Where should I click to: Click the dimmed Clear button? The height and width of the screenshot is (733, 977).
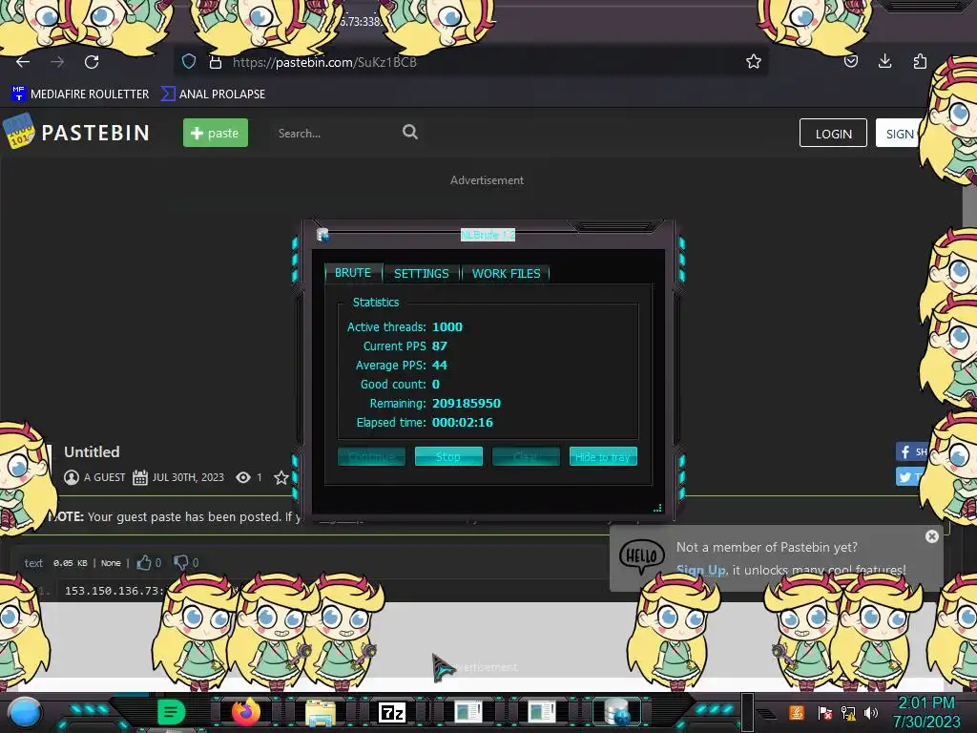[526, 456]
